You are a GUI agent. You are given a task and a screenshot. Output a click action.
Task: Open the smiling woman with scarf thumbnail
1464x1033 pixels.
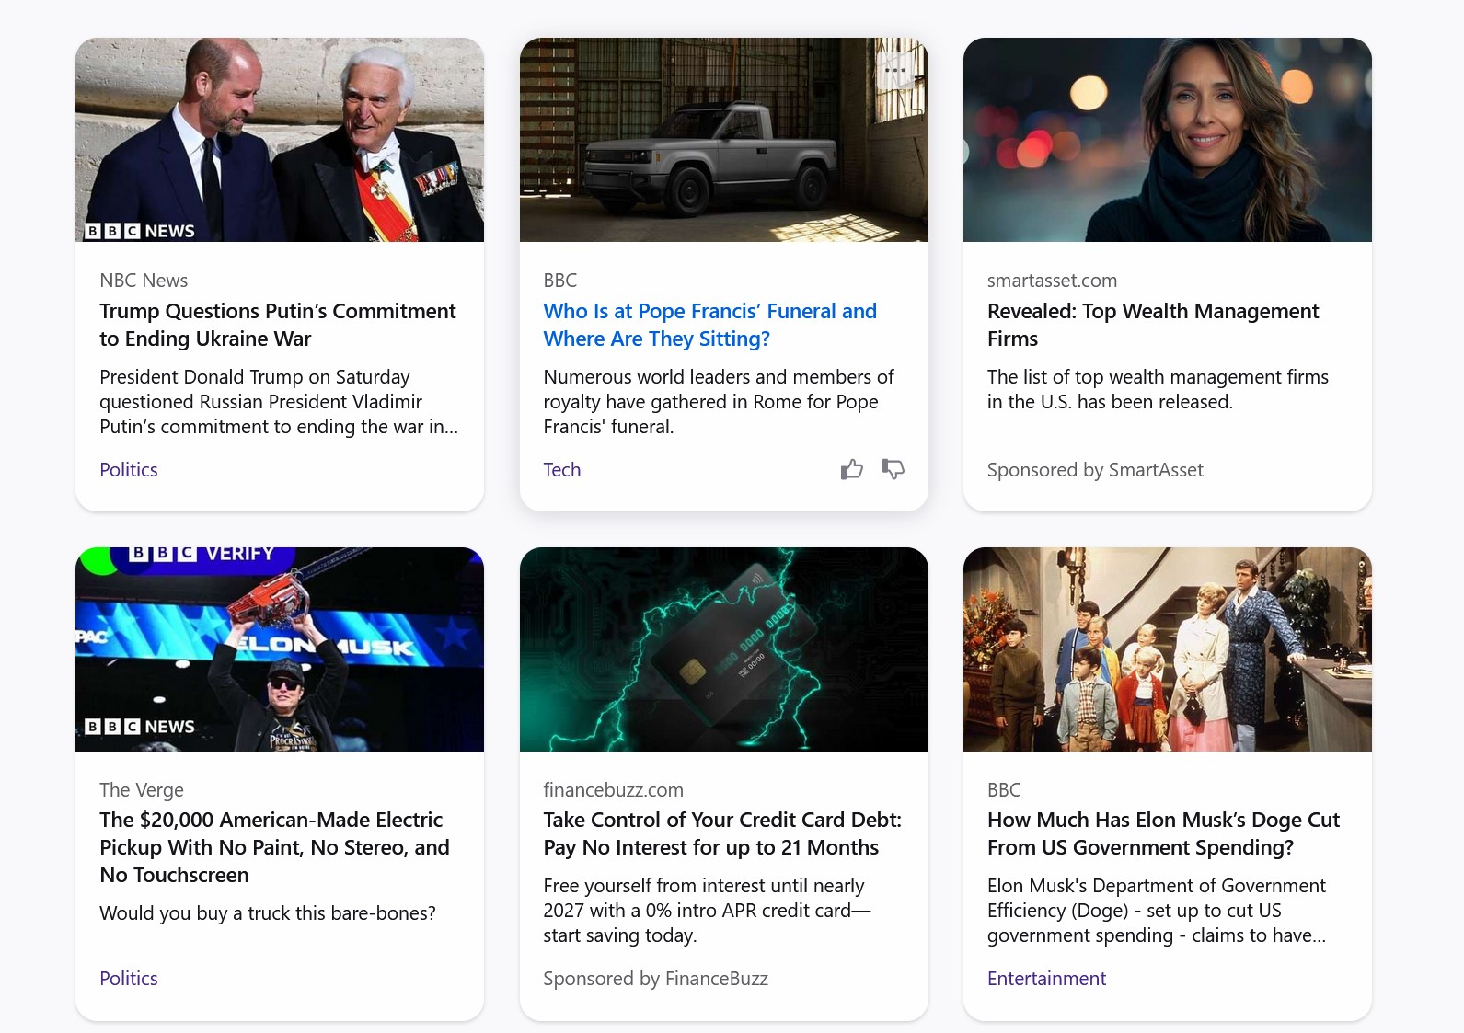(1168, 140)
